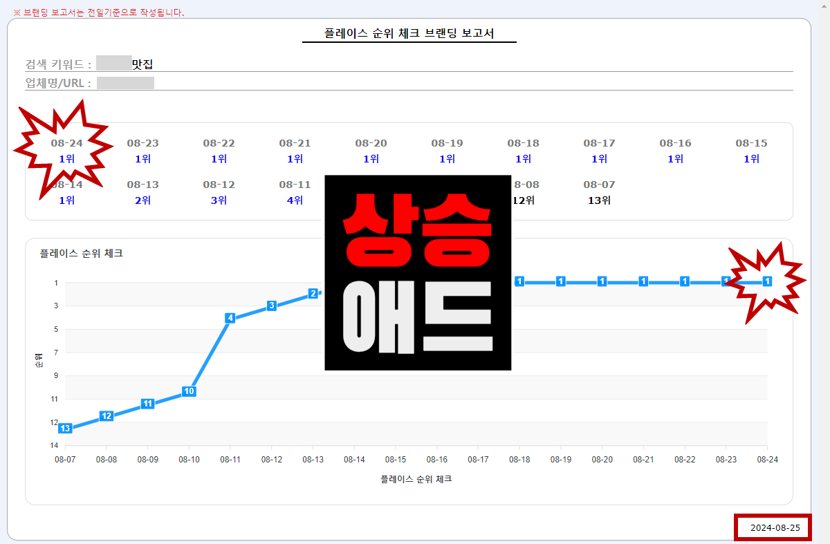This screenshot has height=544, width=830.
Task: Click the chart data point labeled 13
Action: pos(65,429)
